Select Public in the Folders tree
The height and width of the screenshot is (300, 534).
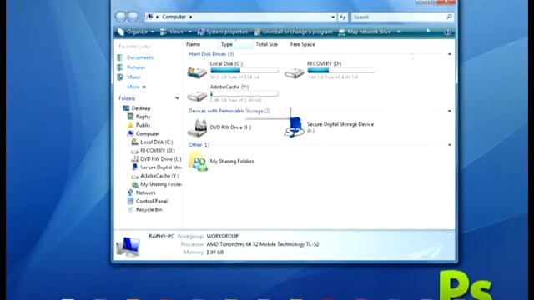(x=143, y=125)
